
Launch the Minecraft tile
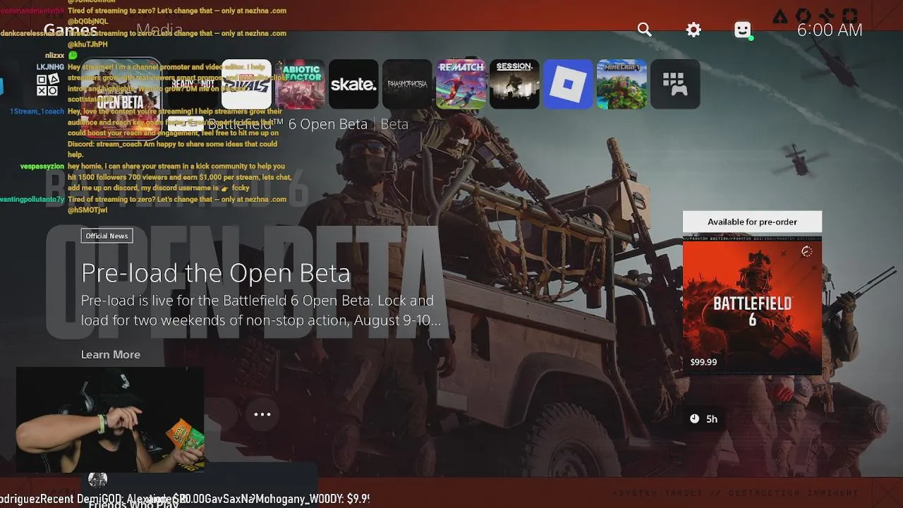tap(622, 84)
